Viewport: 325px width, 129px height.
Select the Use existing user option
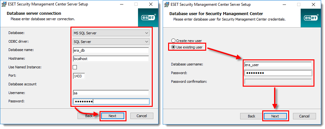173,47
